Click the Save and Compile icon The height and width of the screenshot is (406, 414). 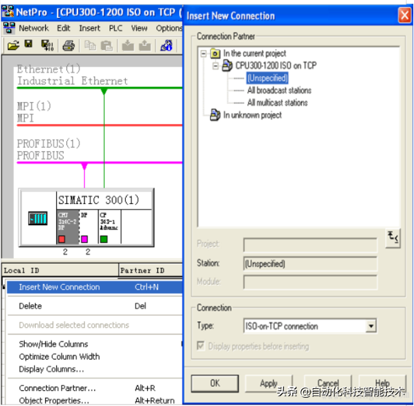pos(47,45)
